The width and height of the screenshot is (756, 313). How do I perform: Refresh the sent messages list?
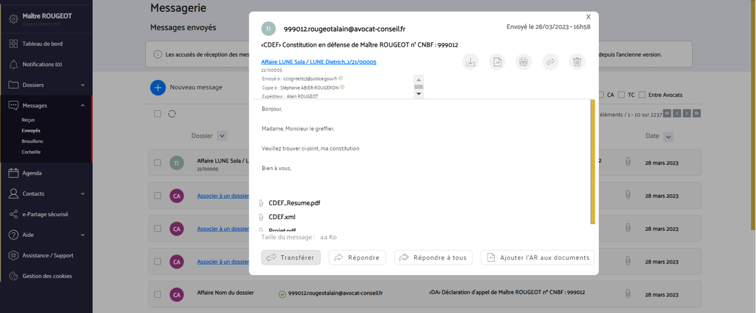tap(172, 113)
